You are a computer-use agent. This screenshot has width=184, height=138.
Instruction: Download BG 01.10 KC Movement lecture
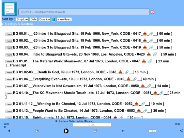[x=155, y=93]
